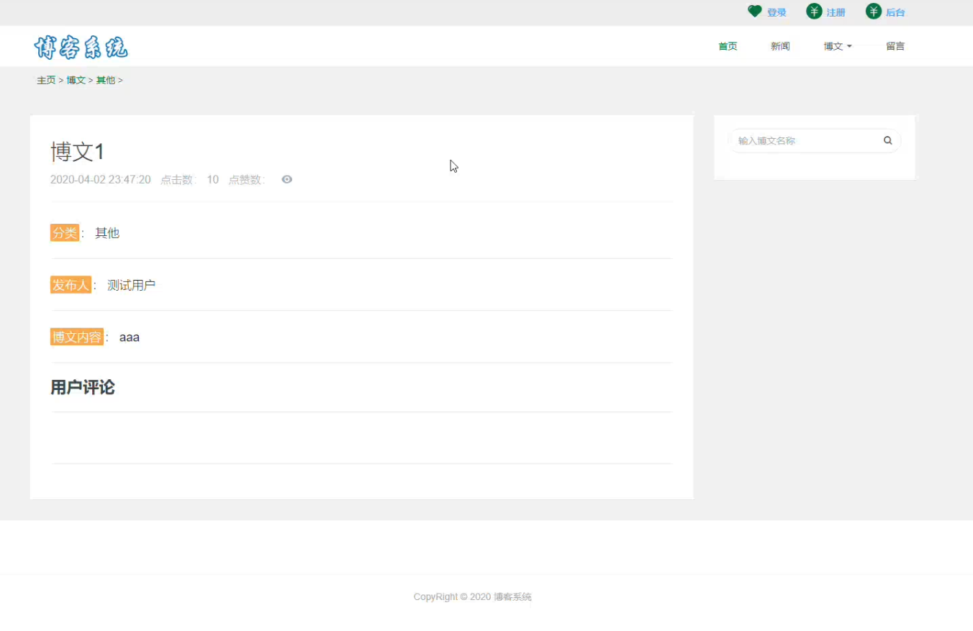
Task: Click 博文 in the breadcrumb
Action: click(x=76, y=80)
